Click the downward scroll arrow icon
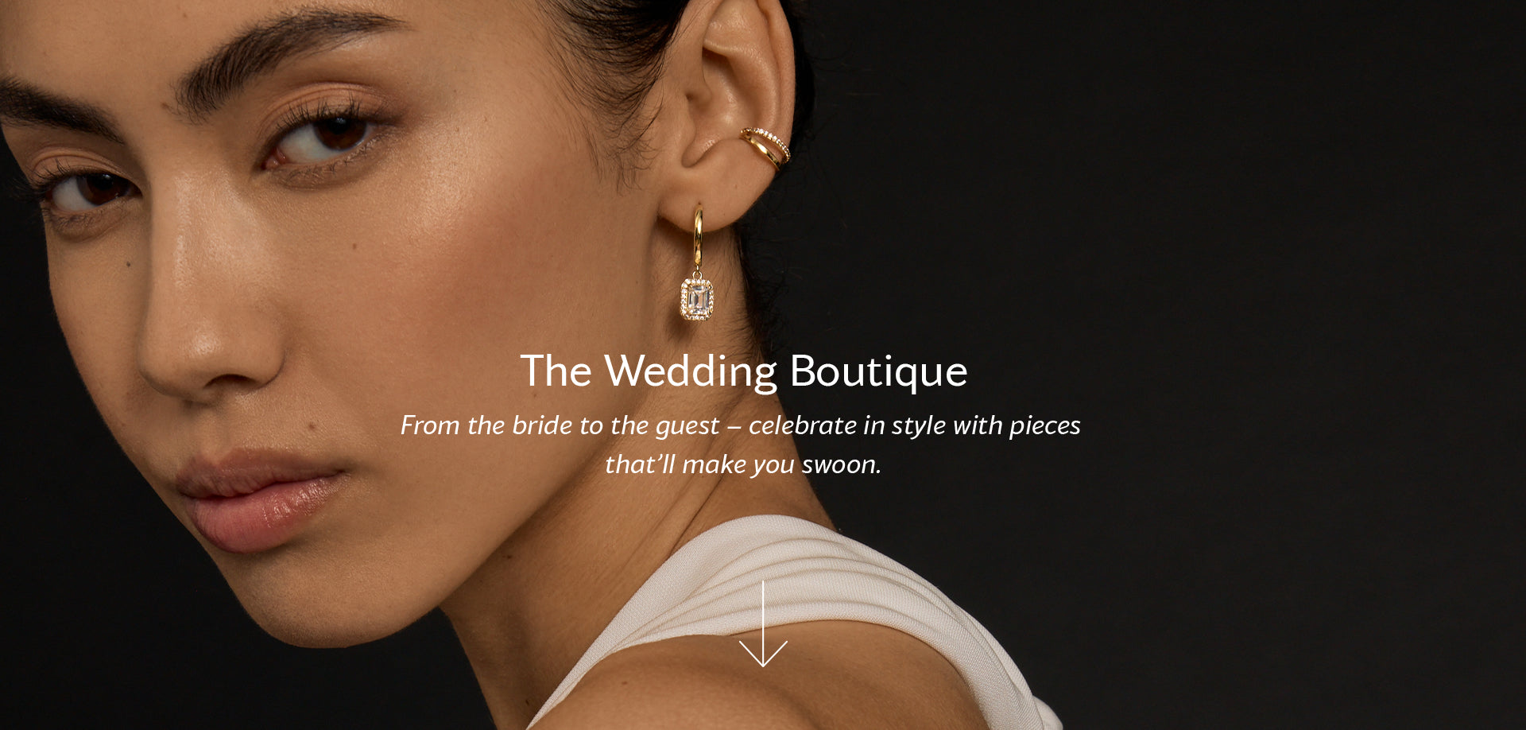The image size is (1526, 730). pos(763,623)
